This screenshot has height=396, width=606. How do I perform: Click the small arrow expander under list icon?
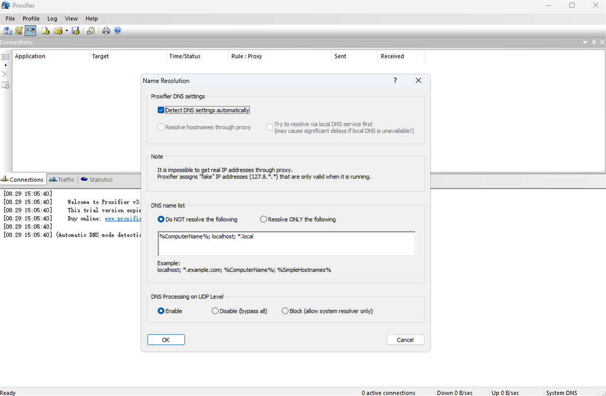pyautogui.click(x=6, y=65)
